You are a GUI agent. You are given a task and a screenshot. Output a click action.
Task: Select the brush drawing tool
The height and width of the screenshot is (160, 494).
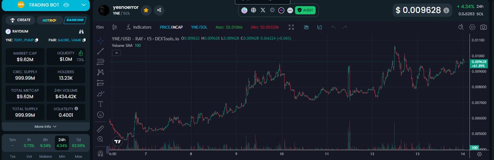coord(101,94)
